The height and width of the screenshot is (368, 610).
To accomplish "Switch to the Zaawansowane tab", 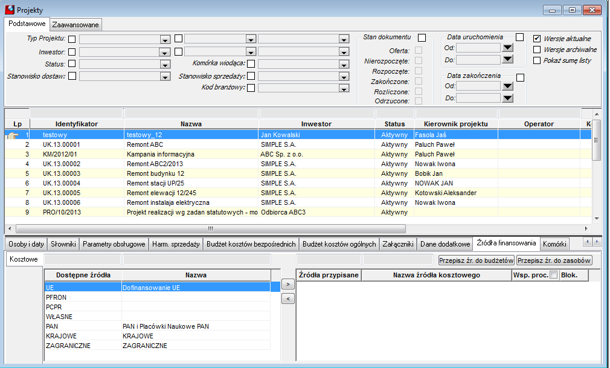I will [75, 25].
